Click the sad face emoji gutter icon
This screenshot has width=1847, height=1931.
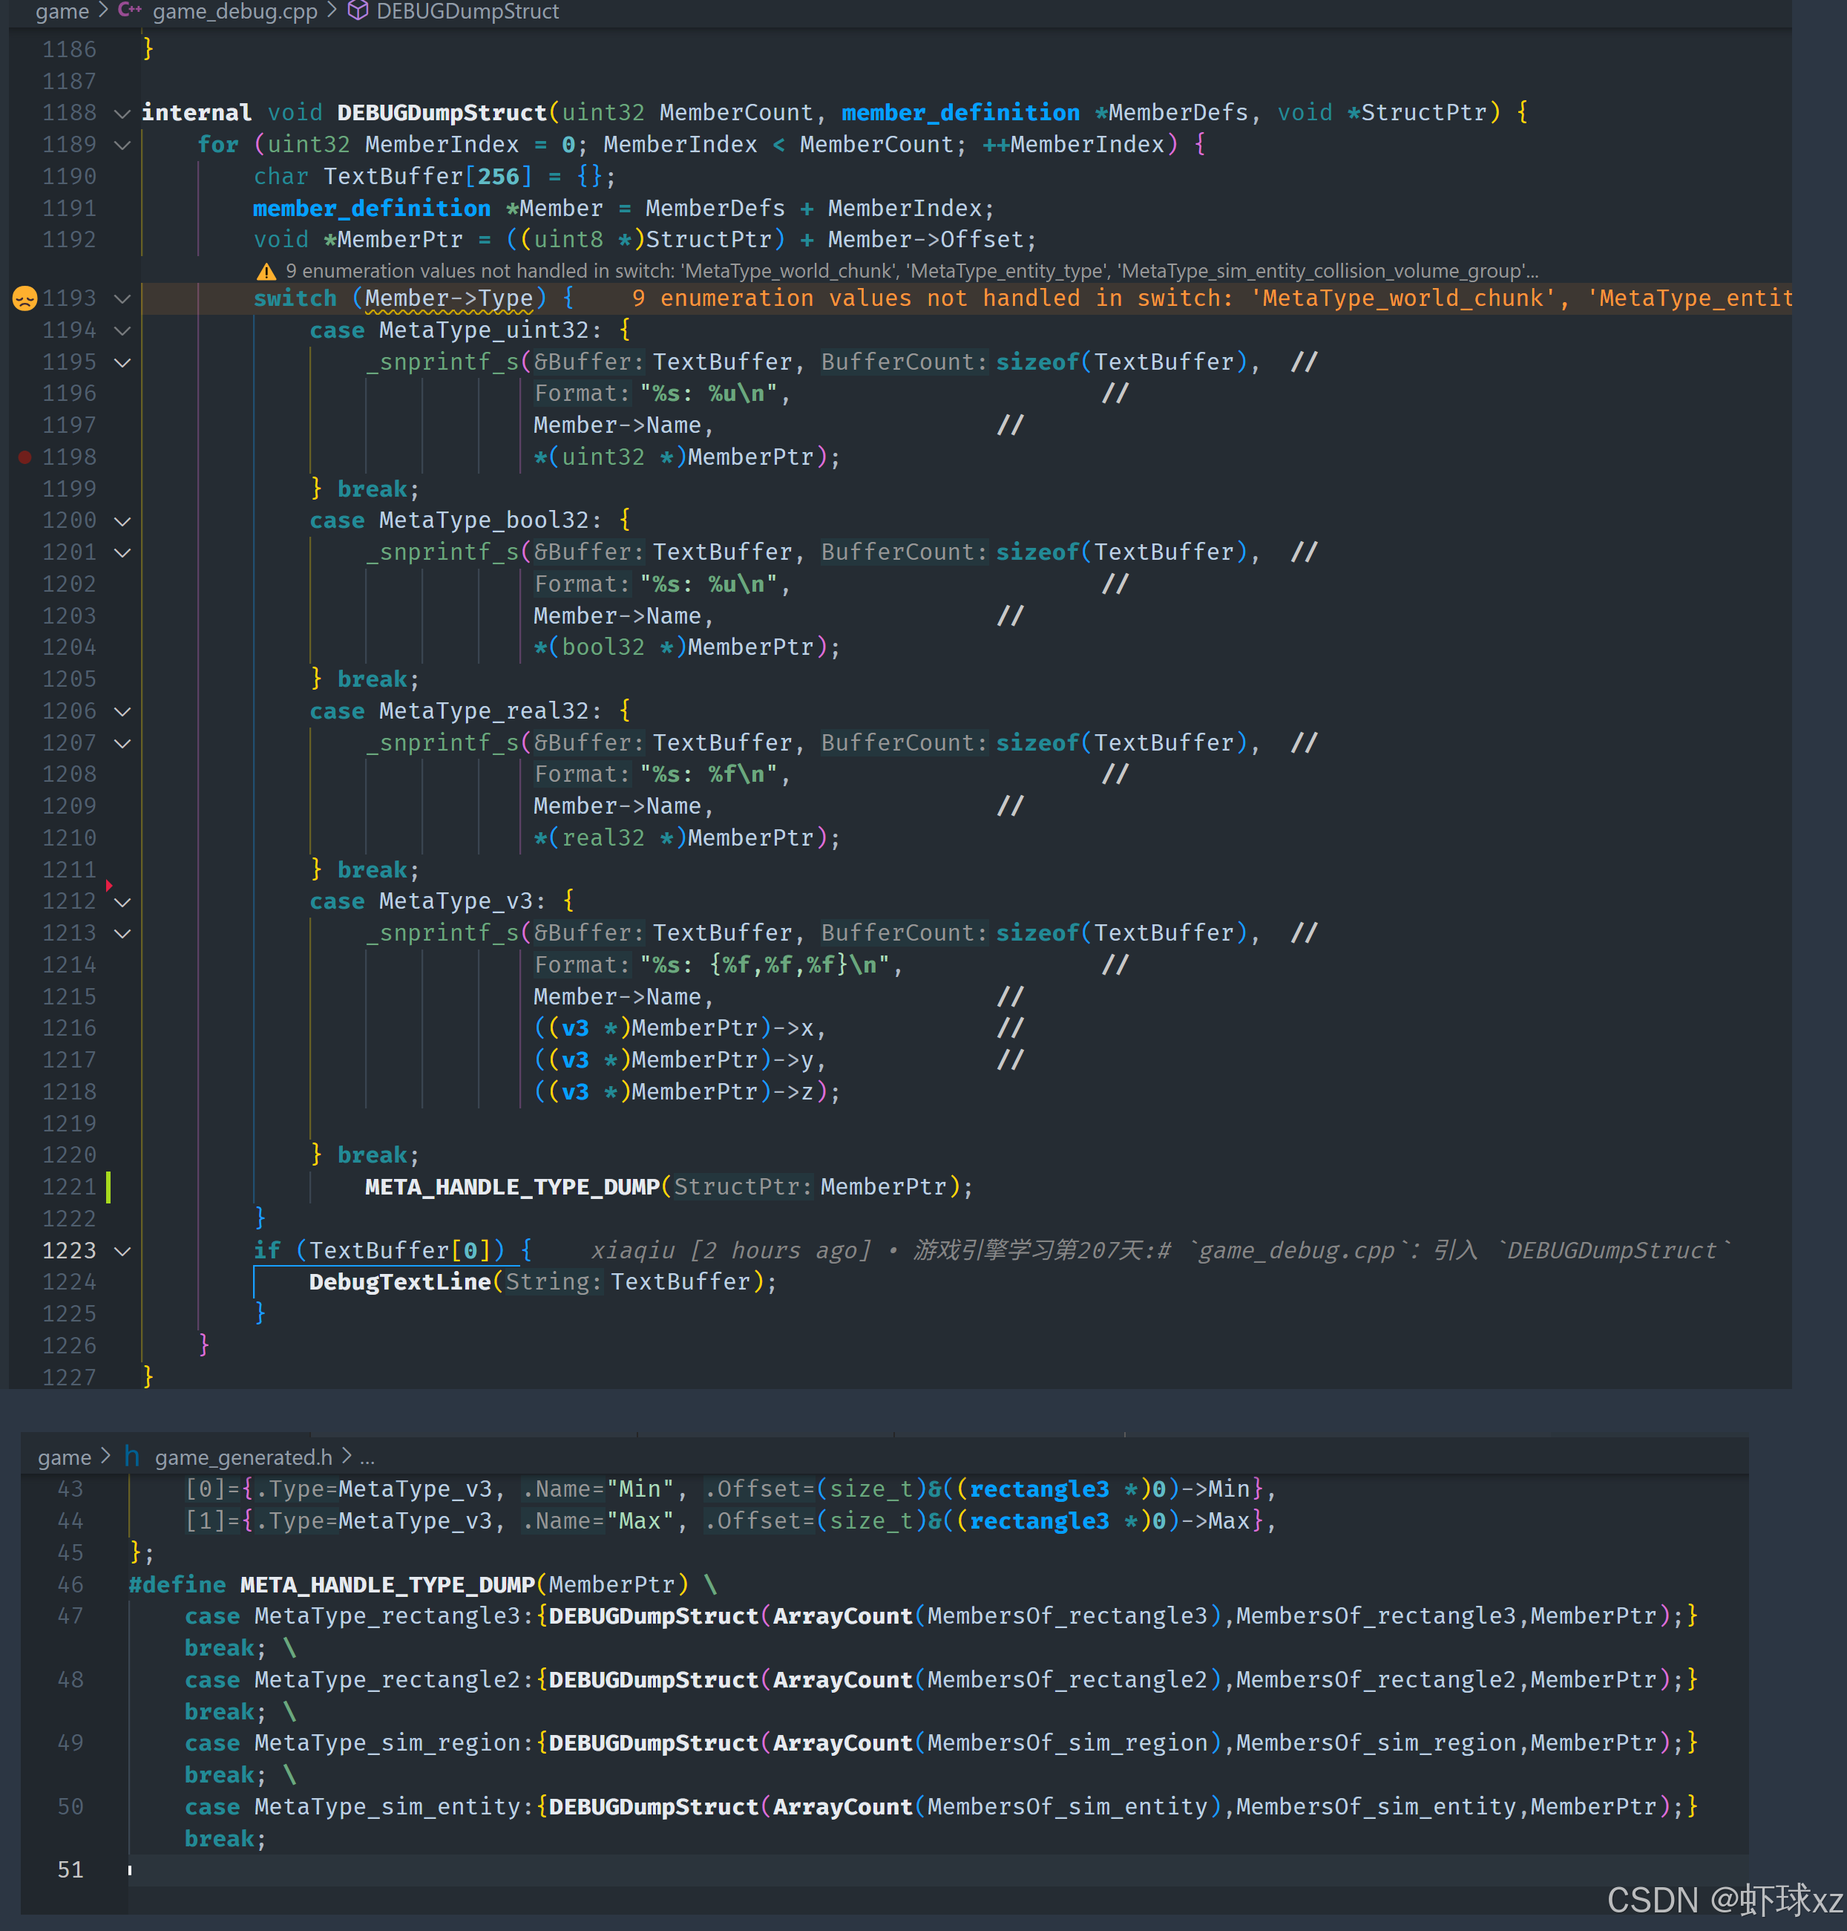[x=24, y=298]
